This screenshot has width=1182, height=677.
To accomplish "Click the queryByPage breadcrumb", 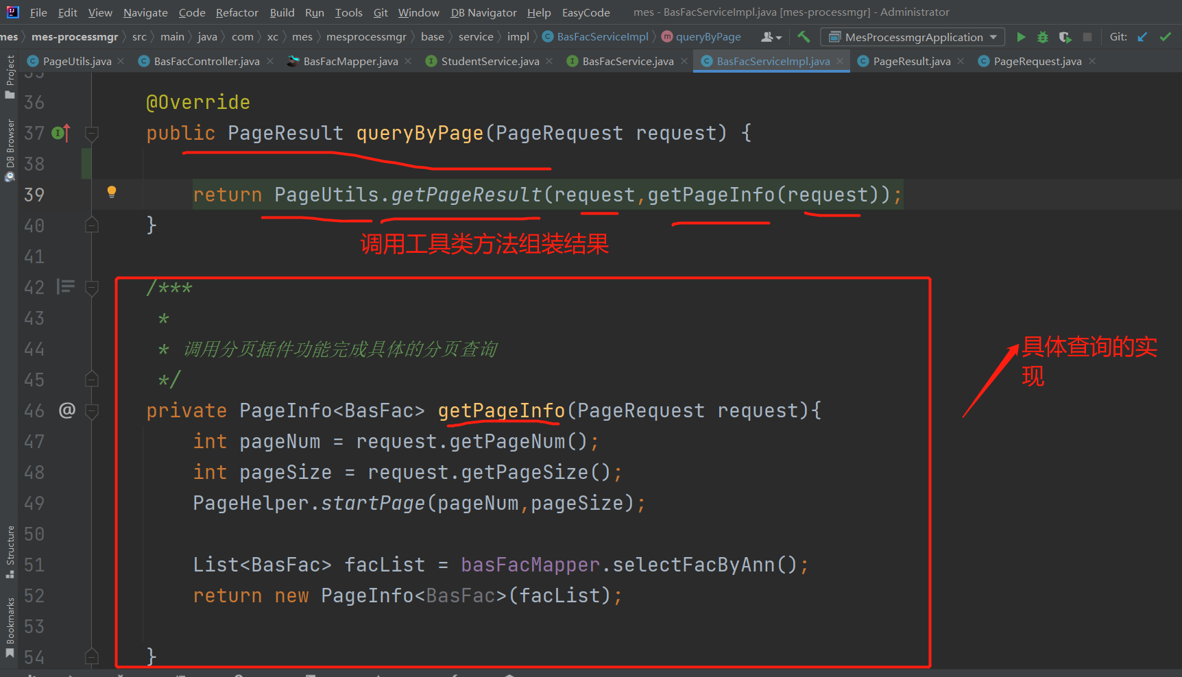I will click(701, 37).
